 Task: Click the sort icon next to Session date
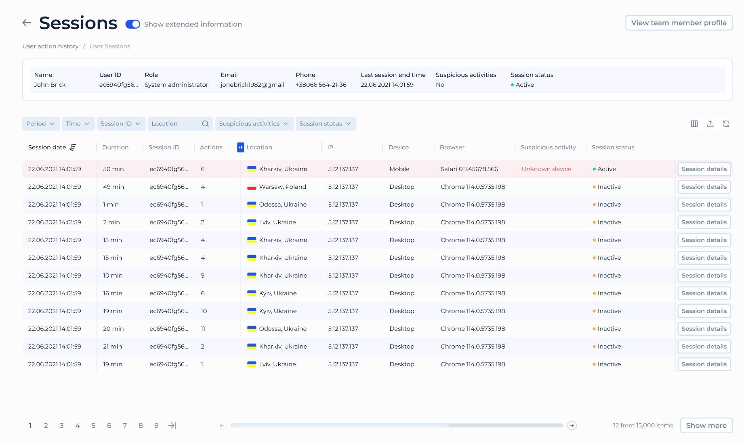(x=73, y=147)
